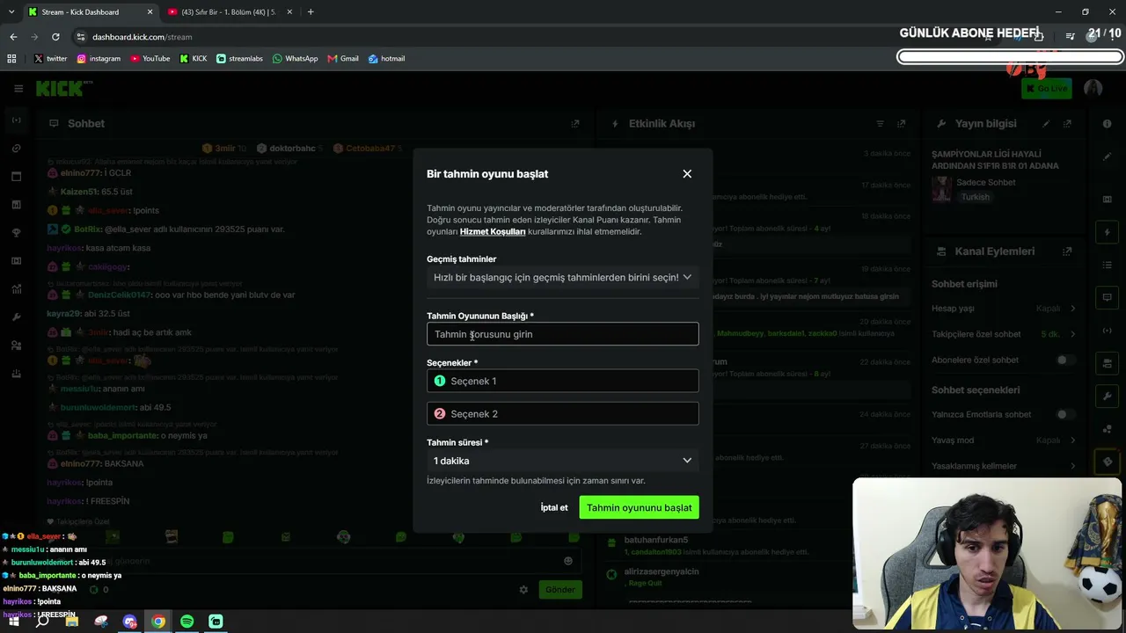Pop out the Yayın bilgisi panel
1126x633 pixels.
tap(1067, 124)
